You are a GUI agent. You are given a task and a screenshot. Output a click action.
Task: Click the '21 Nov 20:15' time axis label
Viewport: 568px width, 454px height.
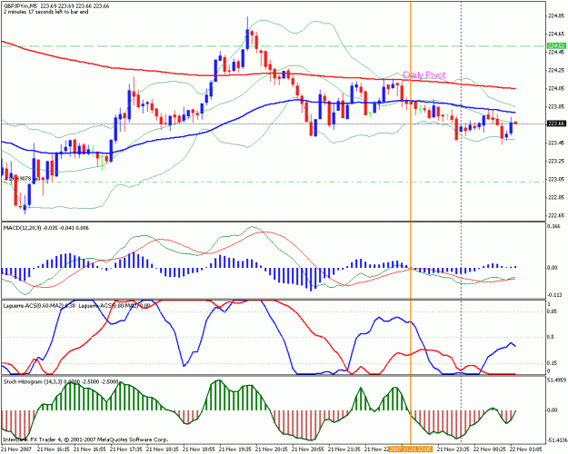point(272,449)
